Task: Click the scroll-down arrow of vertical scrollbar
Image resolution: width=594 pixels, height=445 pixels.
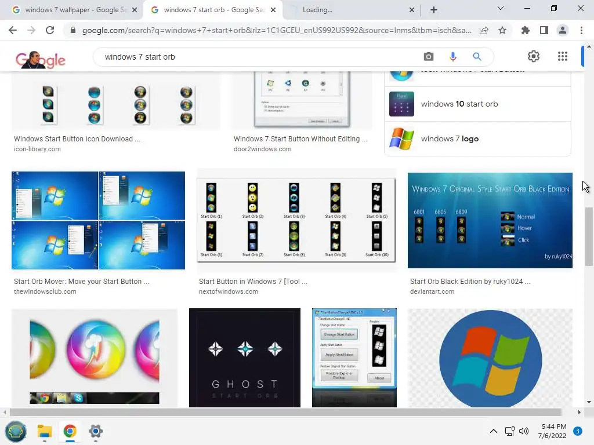Action: [589, 402]
